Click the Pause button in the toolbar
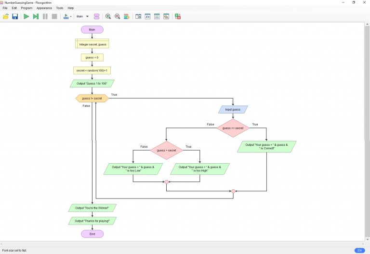The width and height of the screenshot is (370, 254). click(45, 16)
